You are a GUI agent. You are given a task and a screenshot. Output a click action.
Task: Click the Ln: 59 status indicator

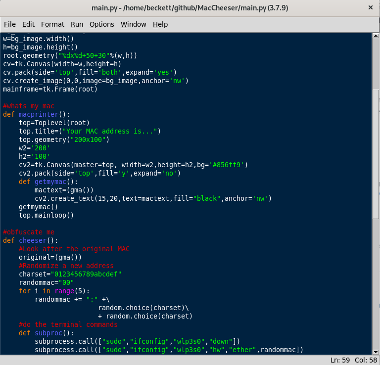pyautogui.click(x=340, y=360)
